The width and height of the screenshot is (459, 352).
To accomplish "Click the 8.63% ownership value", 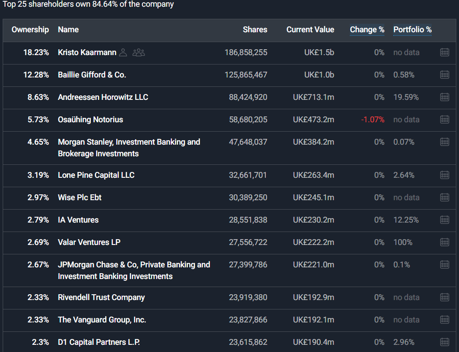I will pos(38,97).
